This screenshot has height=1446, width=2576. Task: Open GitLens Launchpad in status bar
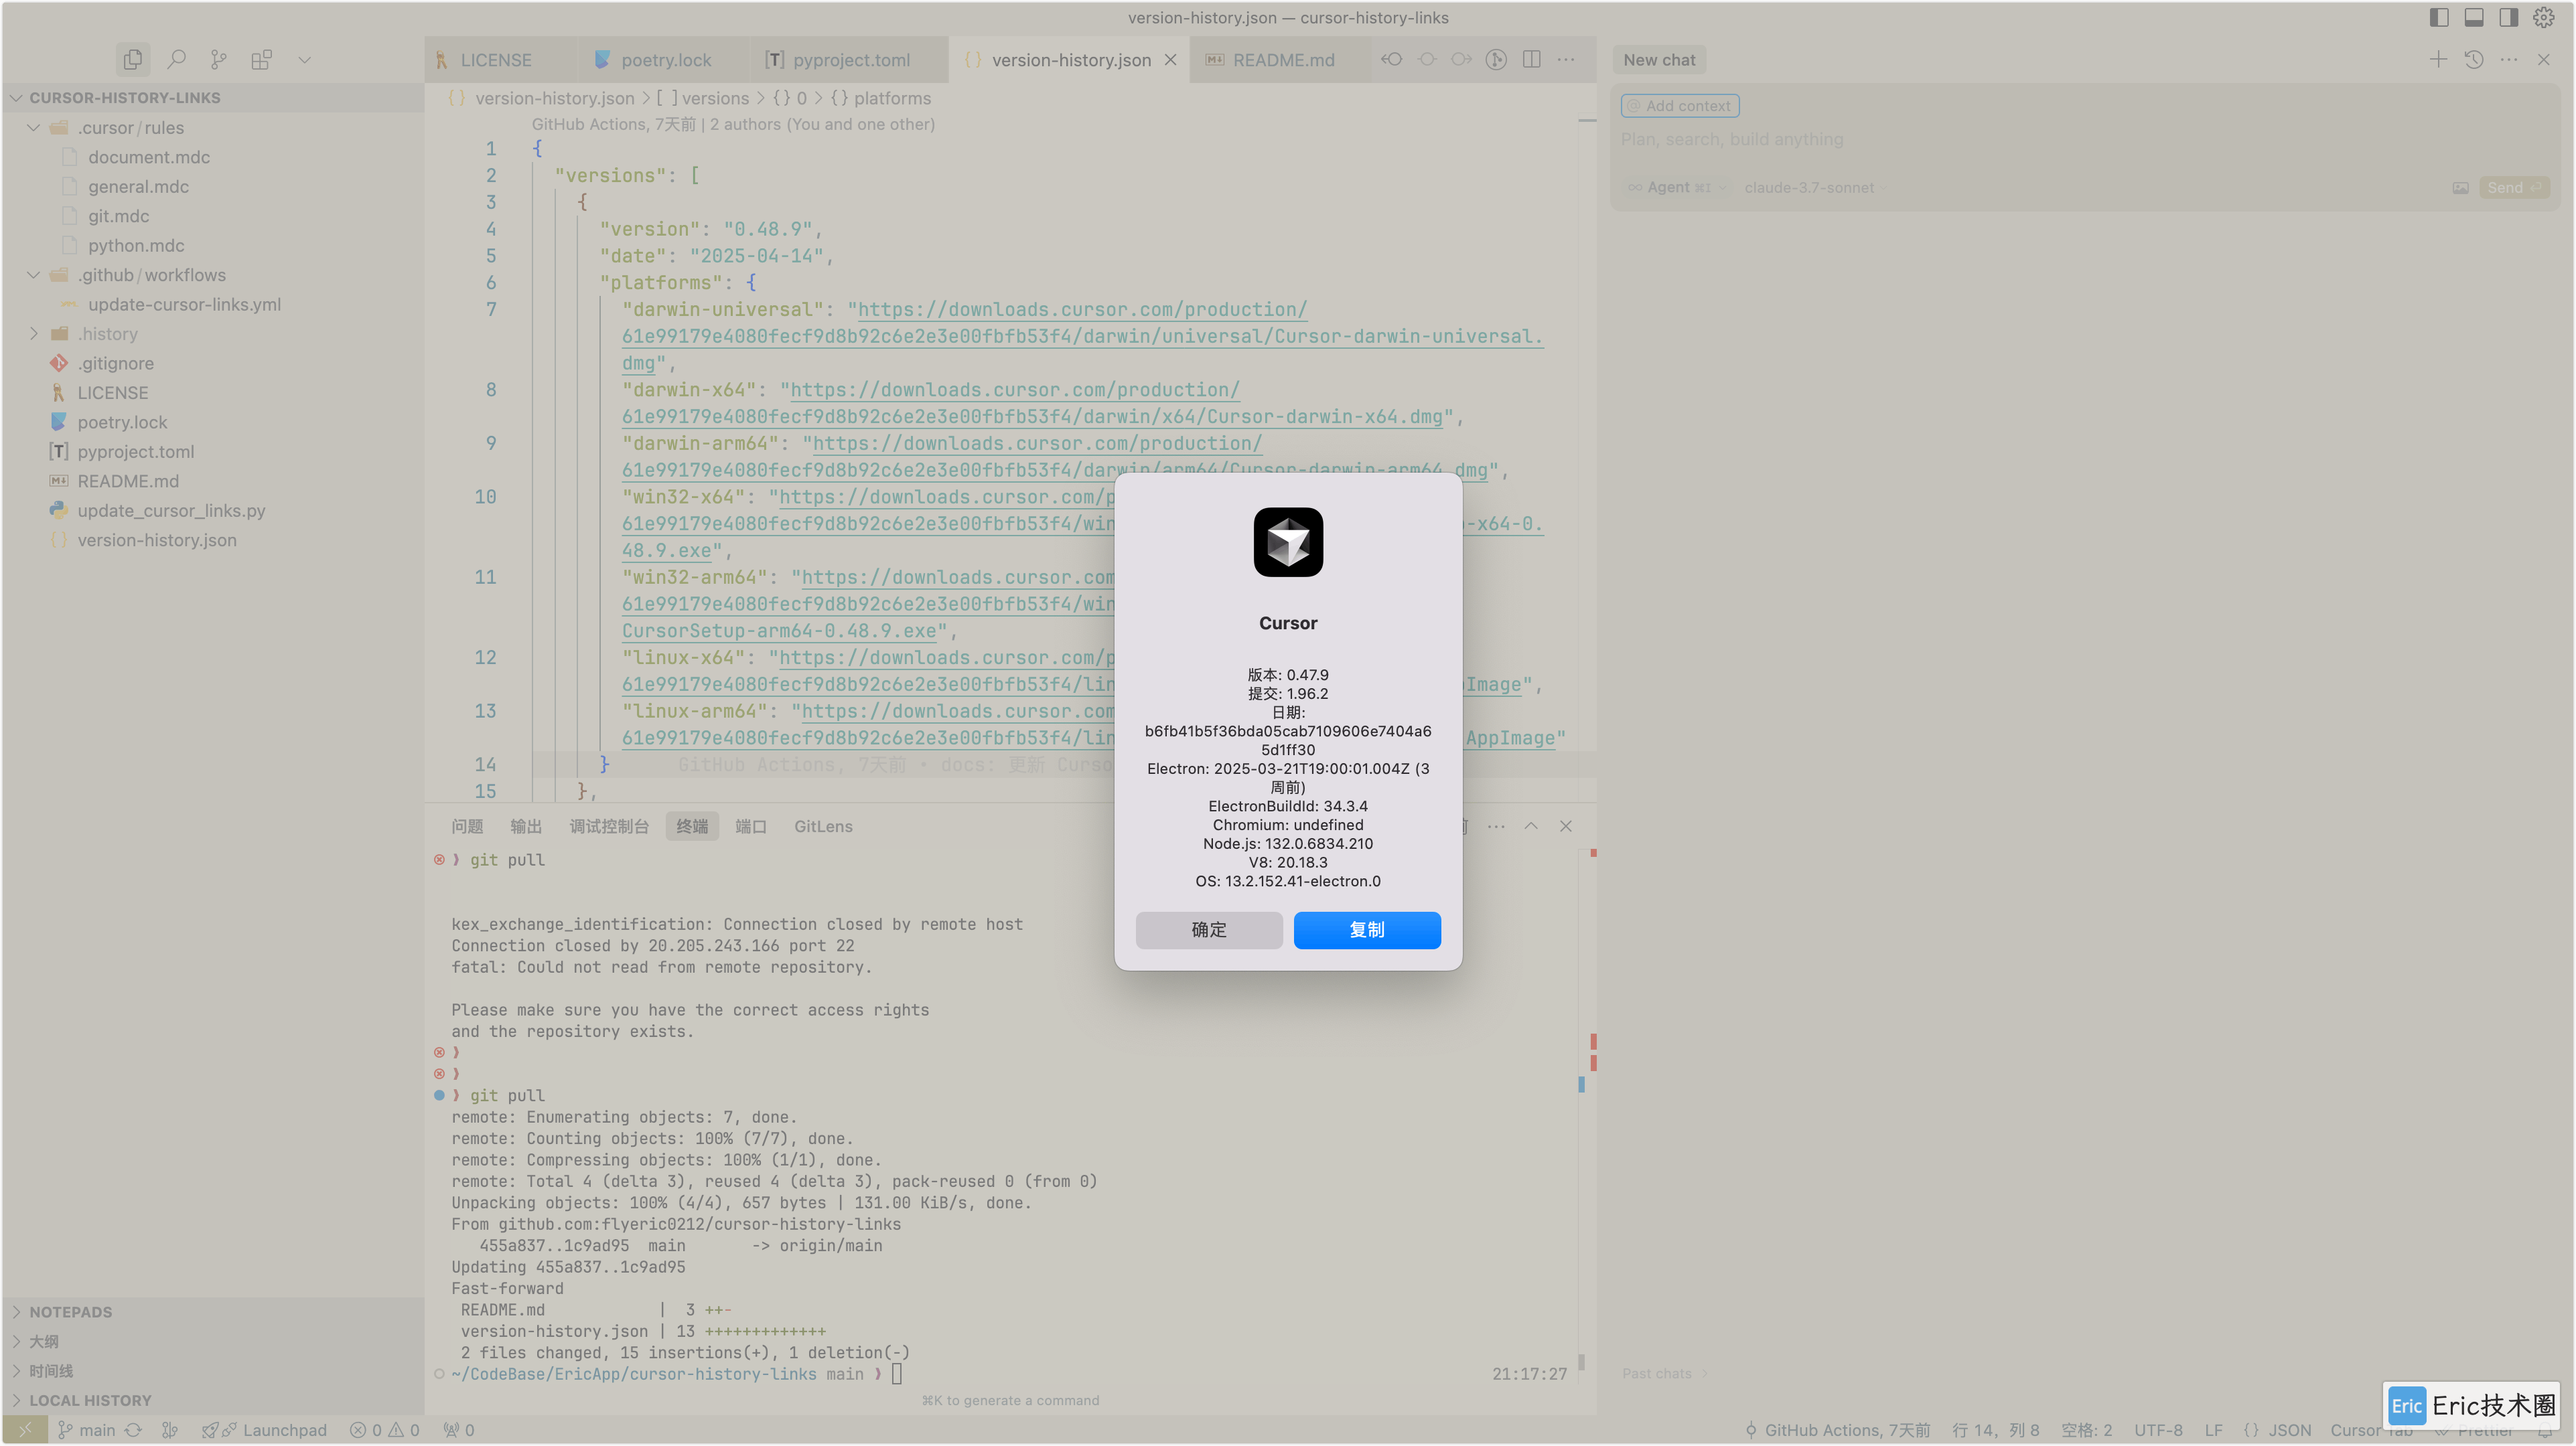tap(265, 1431)
